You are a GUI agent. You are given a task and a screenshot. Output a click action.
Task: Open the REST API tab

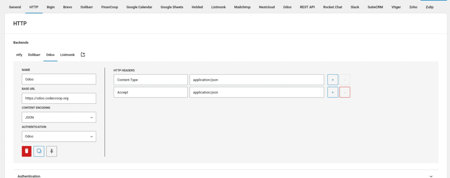click(x=307, y=7)
